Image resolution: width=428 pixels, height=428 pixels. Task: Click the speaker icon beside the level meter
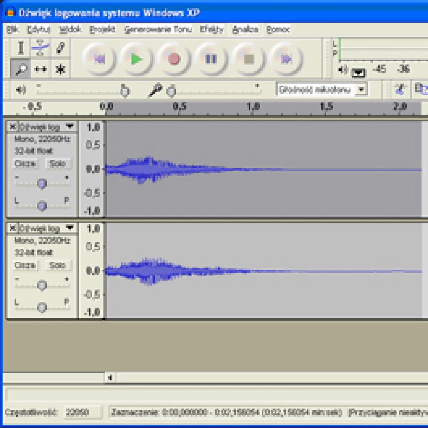pos(343,70)
